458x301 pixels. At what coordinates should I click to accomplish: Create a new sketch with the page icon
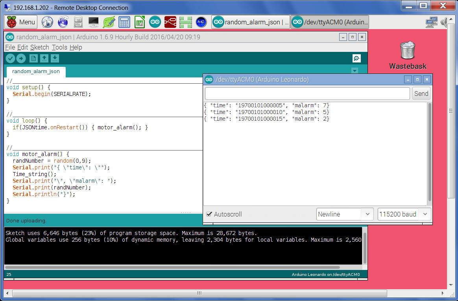point(34,59)
